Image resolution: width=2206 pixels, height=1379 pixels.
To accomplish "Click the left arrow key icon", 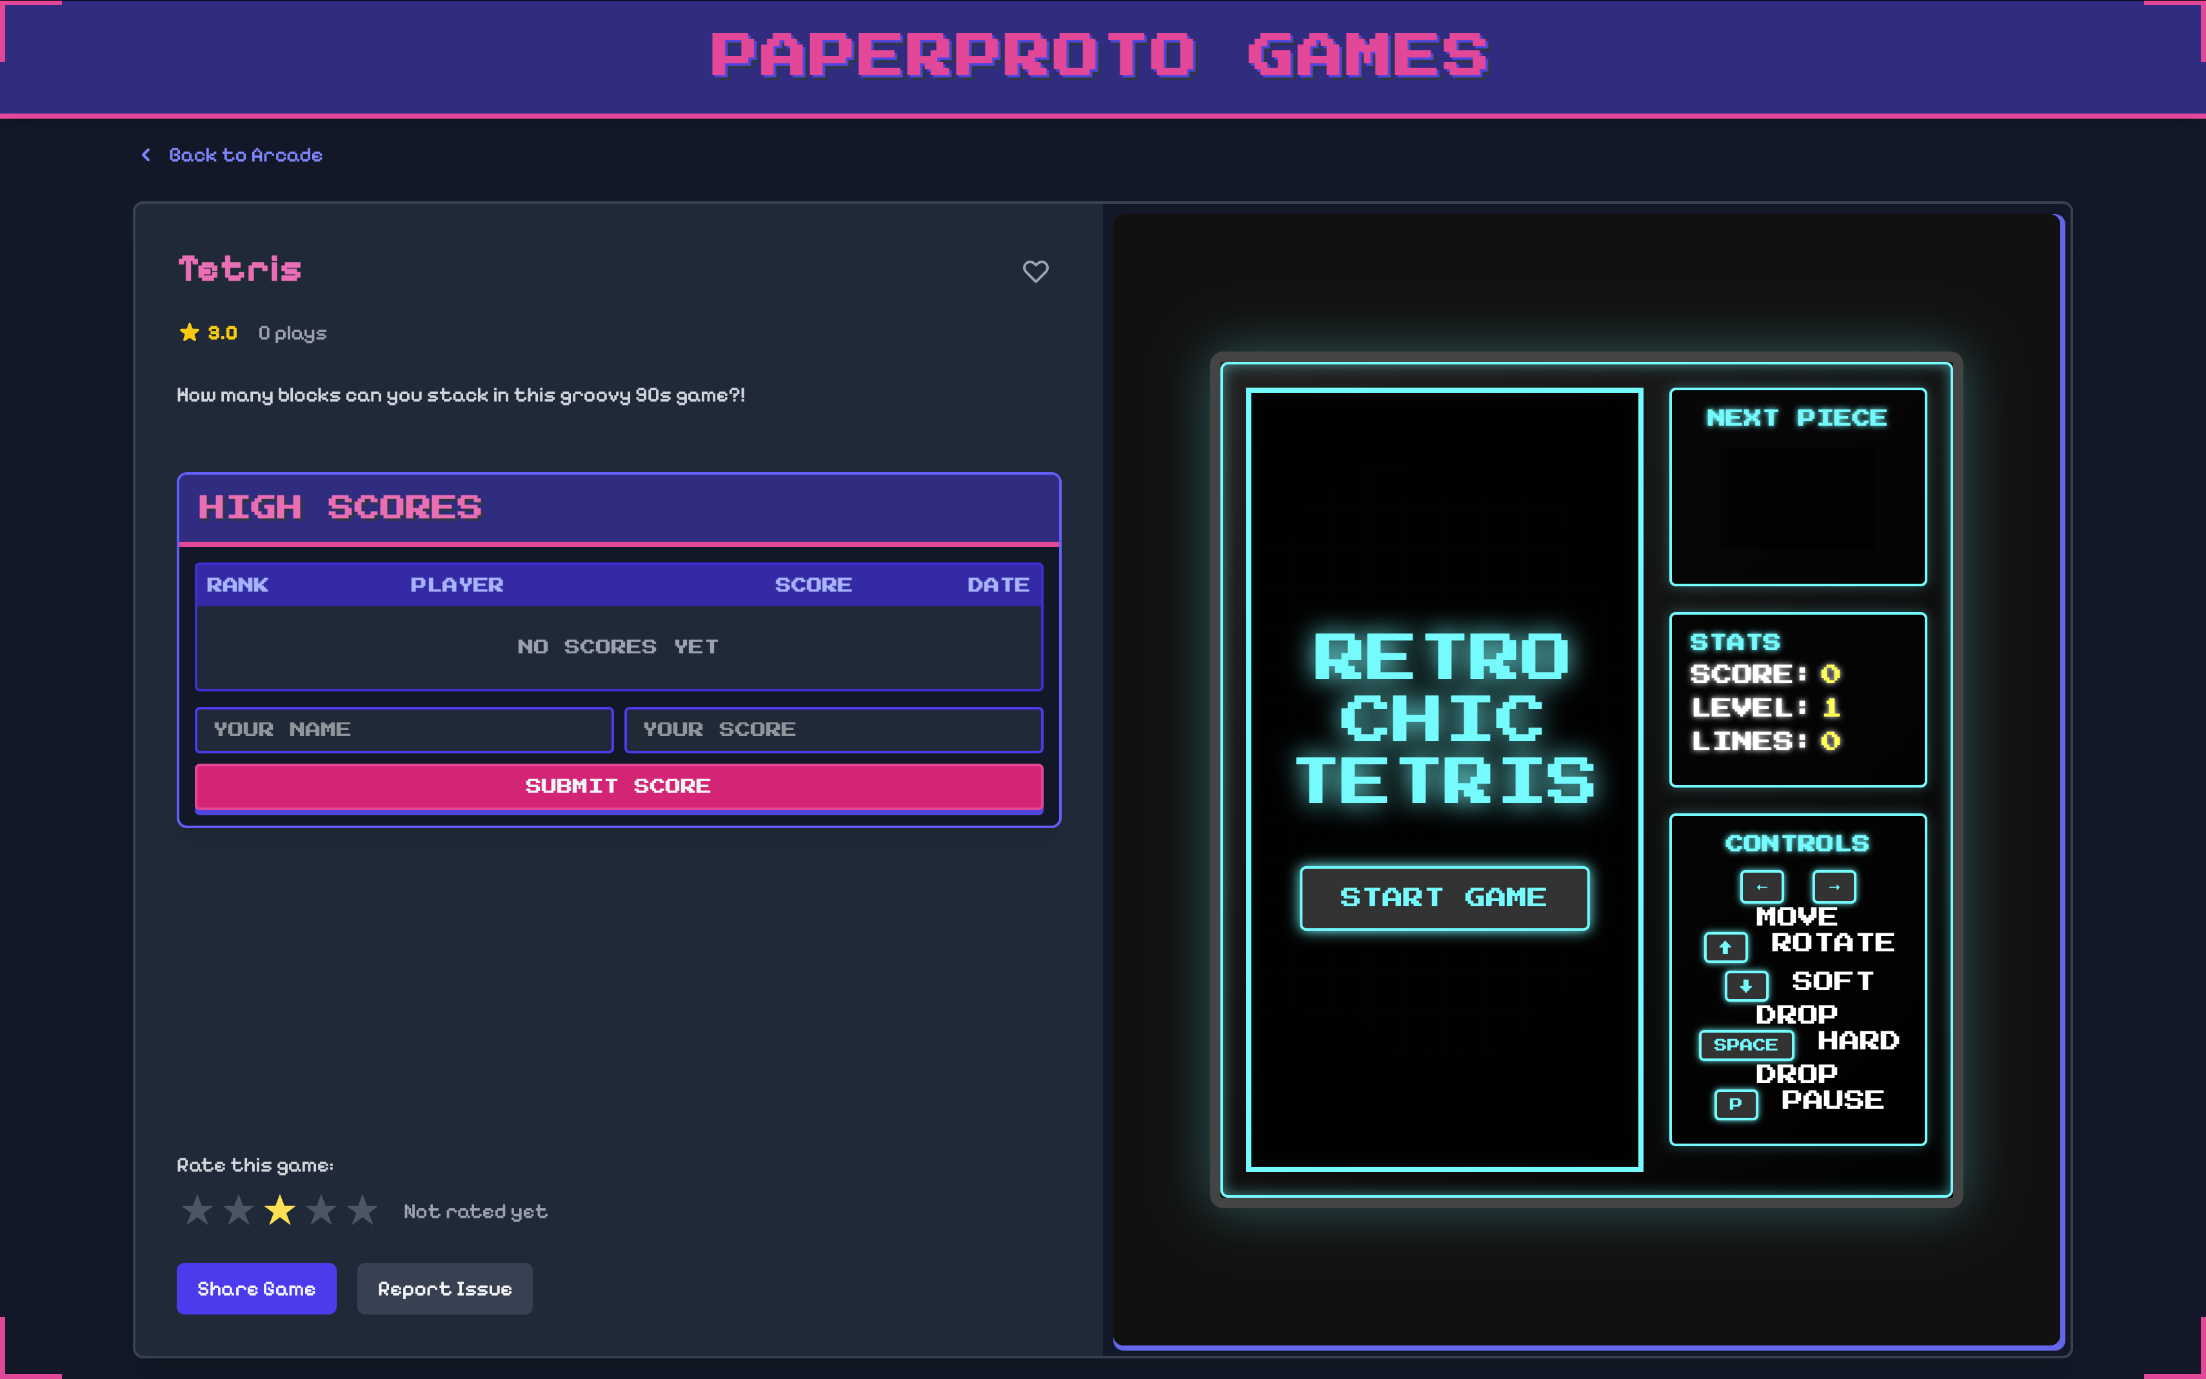I will 1761,886.
